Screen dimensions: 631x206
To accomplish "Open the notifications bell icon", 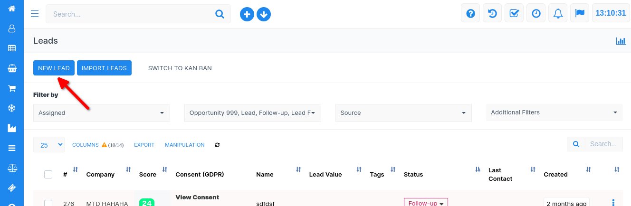I will tap(557, 13).
